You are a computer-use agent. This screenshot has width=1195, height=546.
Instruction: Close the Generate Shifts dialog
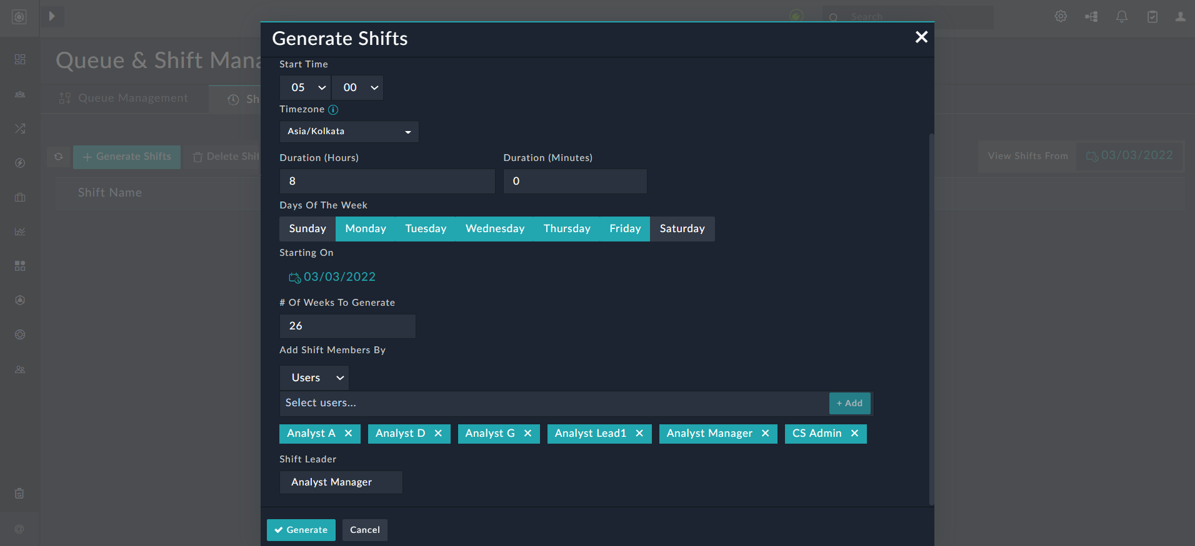(921, 37)
